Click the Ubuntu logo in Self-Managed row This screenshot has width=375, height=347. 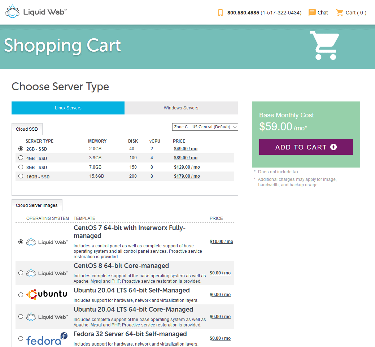click(47, 294)
